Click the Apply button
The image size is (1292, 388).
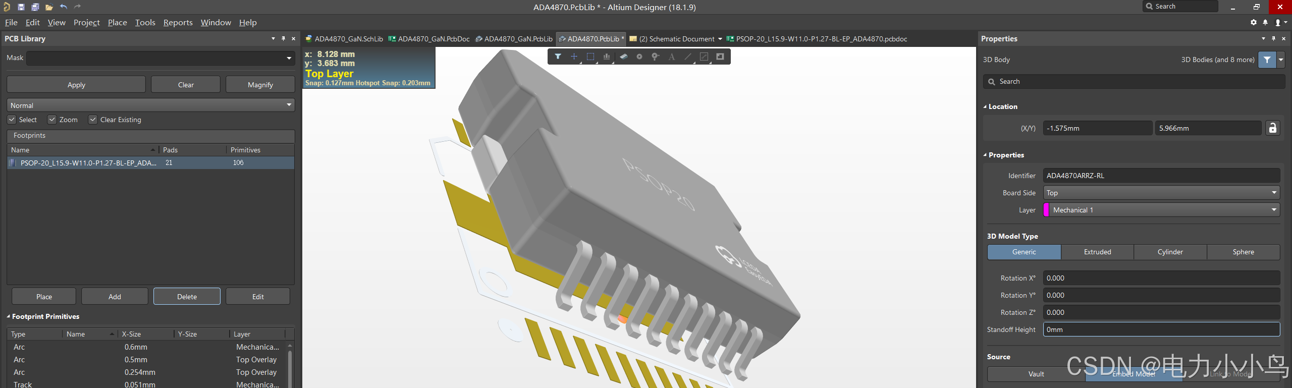76,85
